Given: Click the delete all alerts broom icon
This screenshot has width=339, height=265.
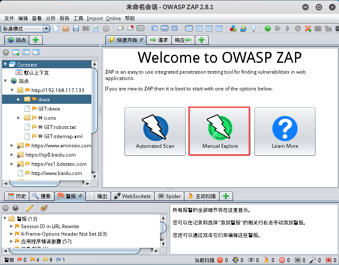Looking at the screenshot, I should click(x=44, y=208).
